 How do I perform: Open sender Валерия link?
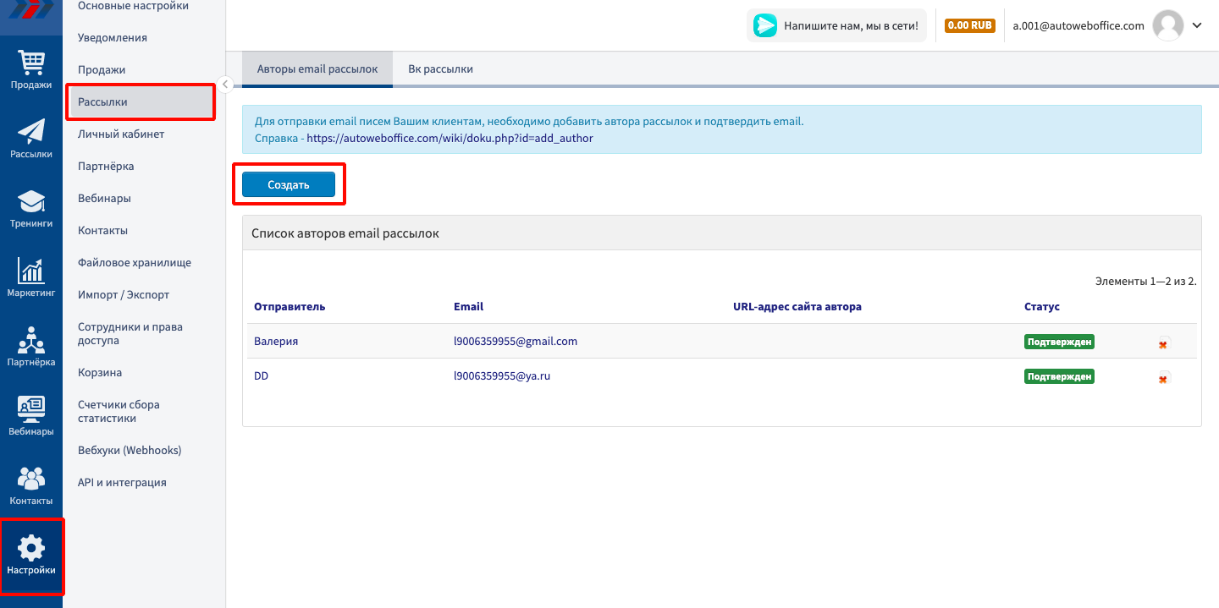(x=276, y=341)
